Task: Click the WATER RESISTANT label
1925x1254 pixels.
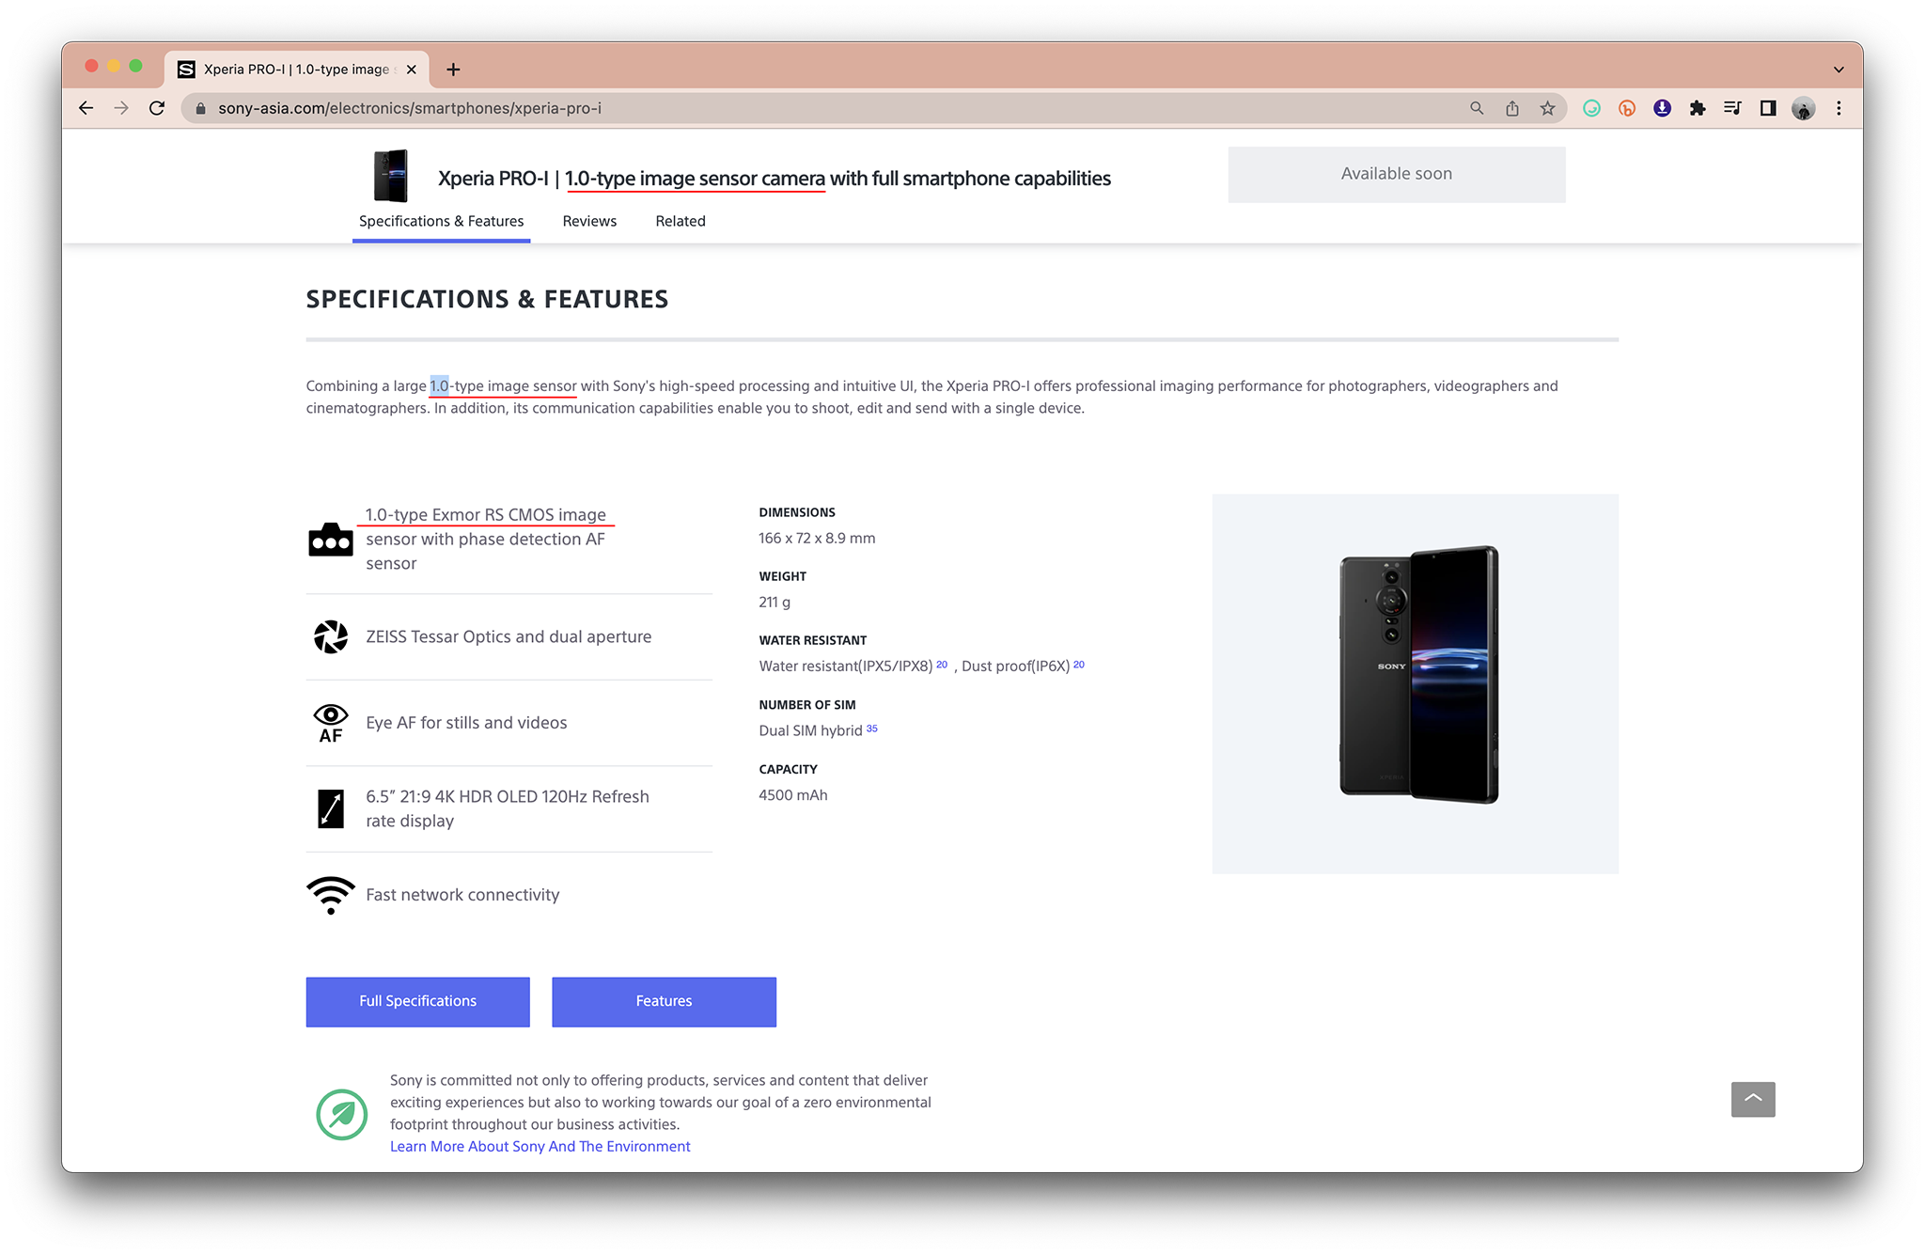Action: point(813,640)
